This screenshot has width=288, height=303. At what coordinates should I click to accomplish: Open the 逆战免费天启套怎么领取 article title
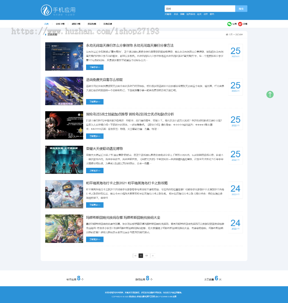pos(104,80)
